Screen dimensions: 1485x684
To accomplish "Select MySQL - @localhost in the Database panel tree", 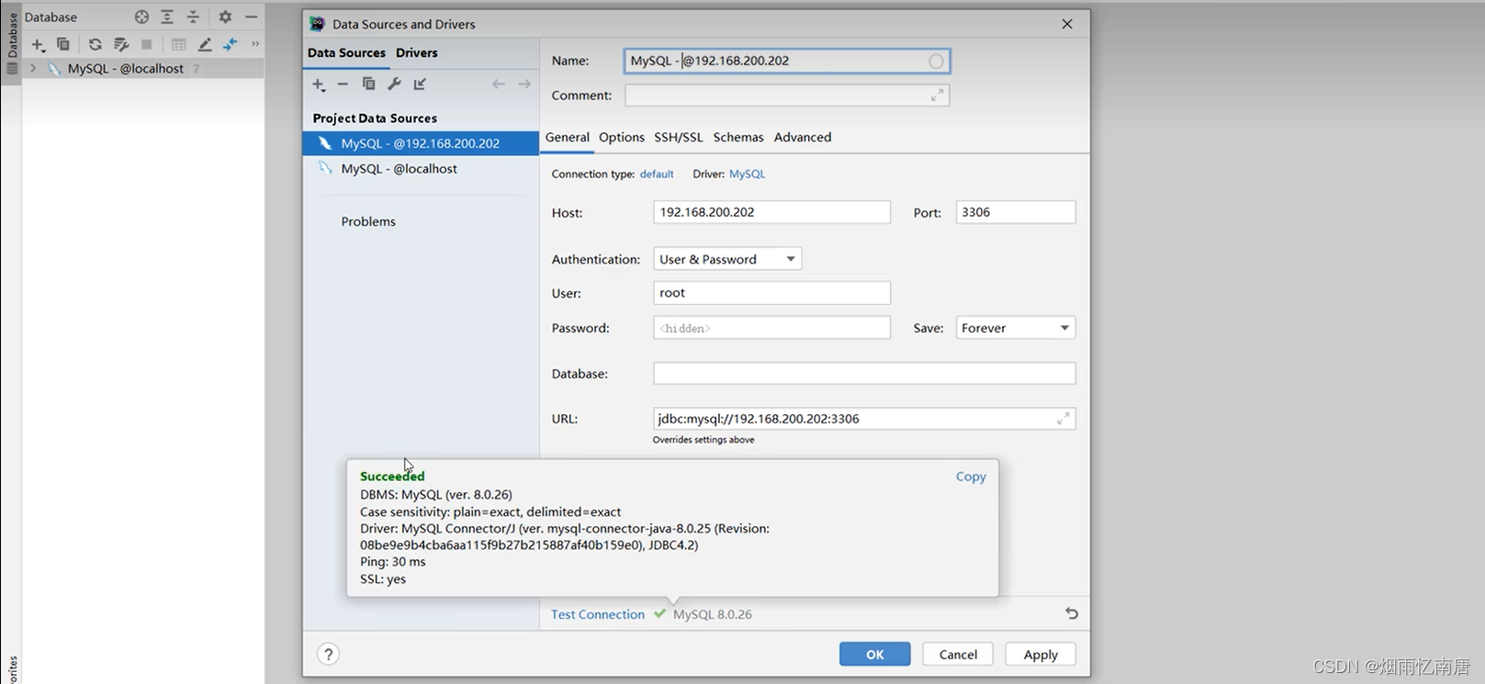I will pos(125,69).
